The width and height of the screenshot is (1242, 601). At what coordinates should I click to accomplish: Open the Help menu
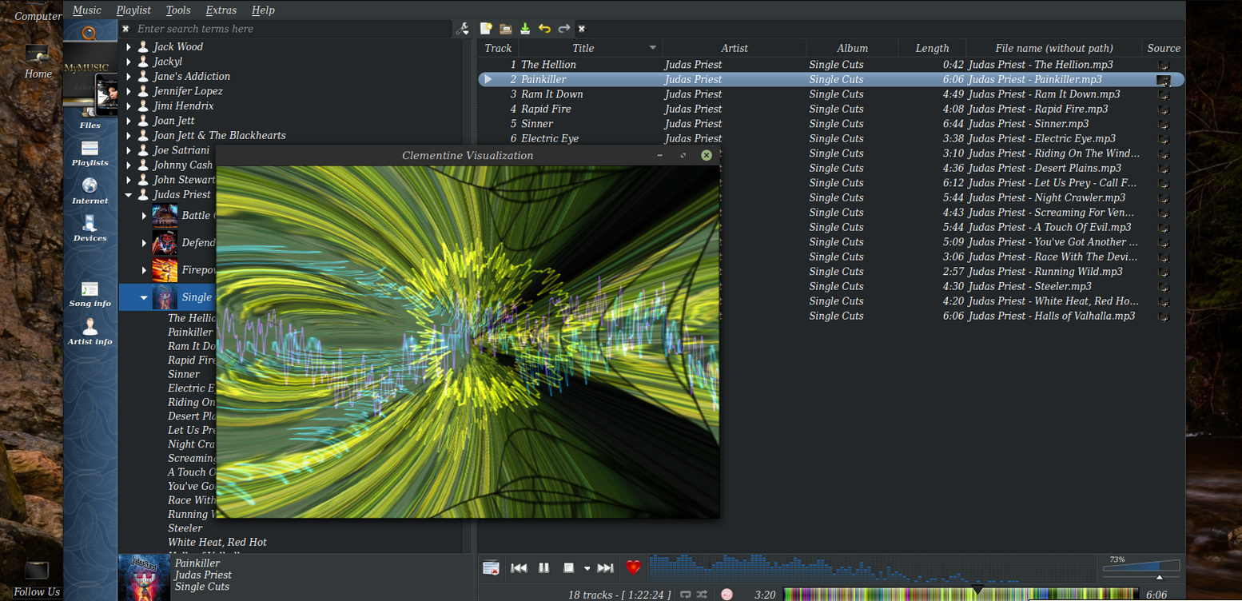tap(263, 10)
